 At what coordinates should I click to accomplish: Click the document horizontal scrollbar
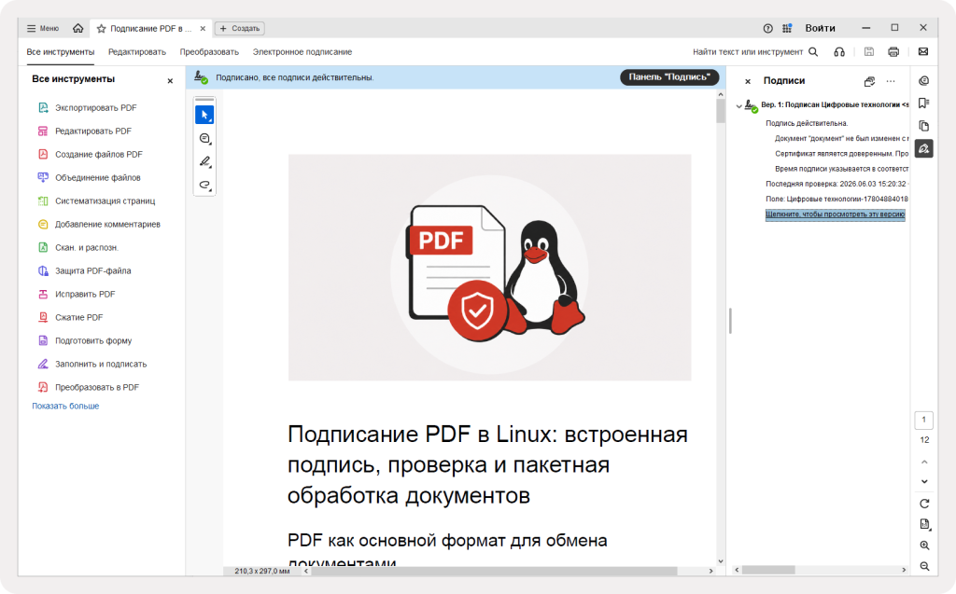(x=494, y=571)
